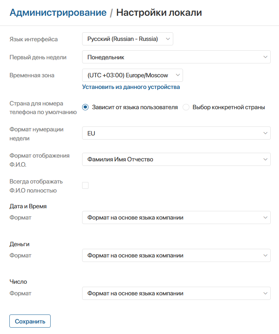Viewport: 279px width, 334px height.
Task: Open the Число format dropdown
Action: [x=176, y=293]
